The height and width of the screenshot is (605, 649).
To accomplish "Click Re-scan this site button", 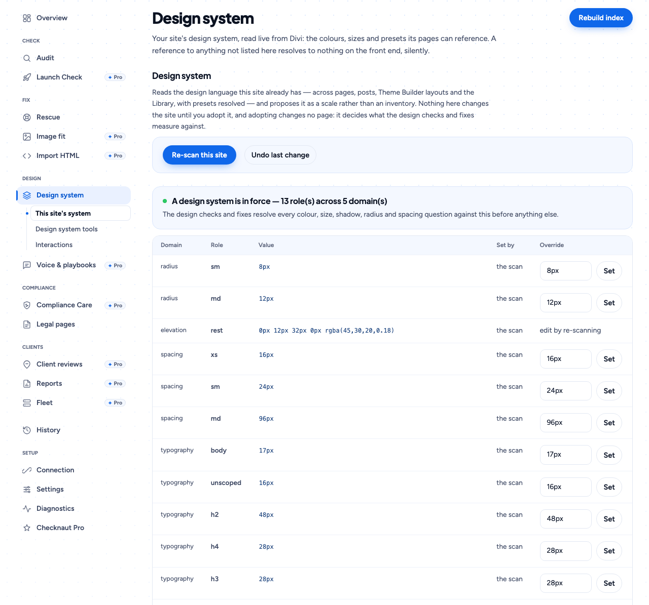I will [x=199, y=155].
